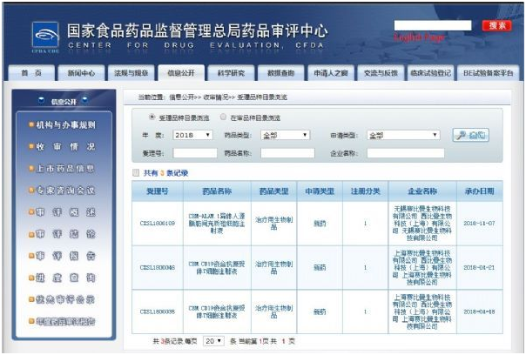
Task: Open the BE试验备案平台 tab
Action: pos(488,73)
